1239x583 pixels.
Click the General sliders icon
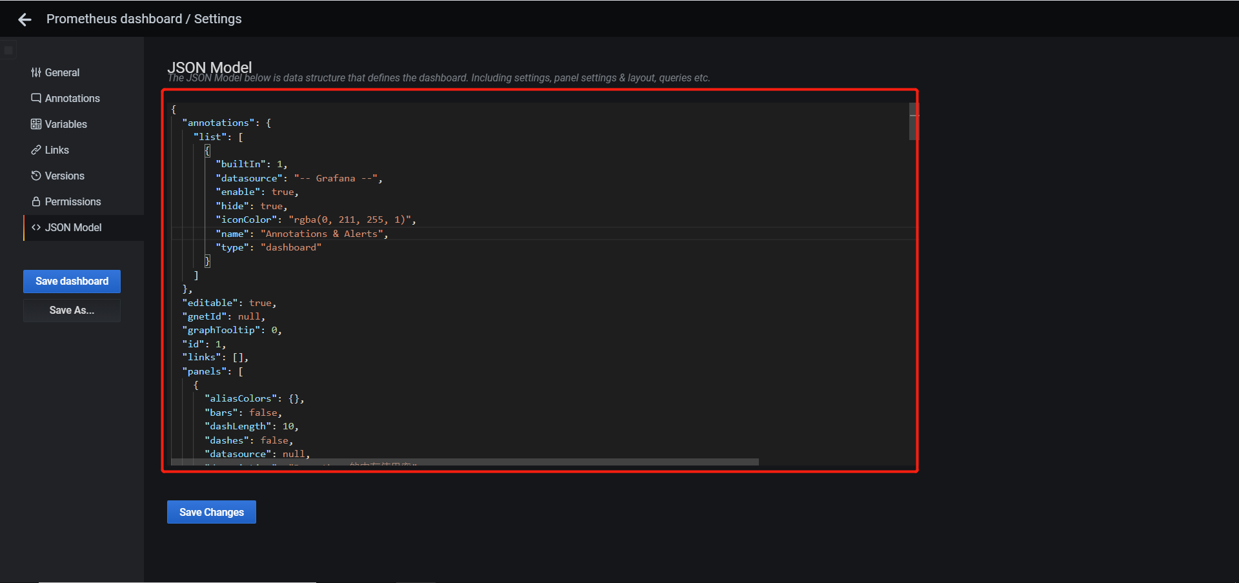coord(36,72)
